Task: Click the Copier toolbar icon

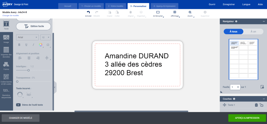Action: click(110, 12)
